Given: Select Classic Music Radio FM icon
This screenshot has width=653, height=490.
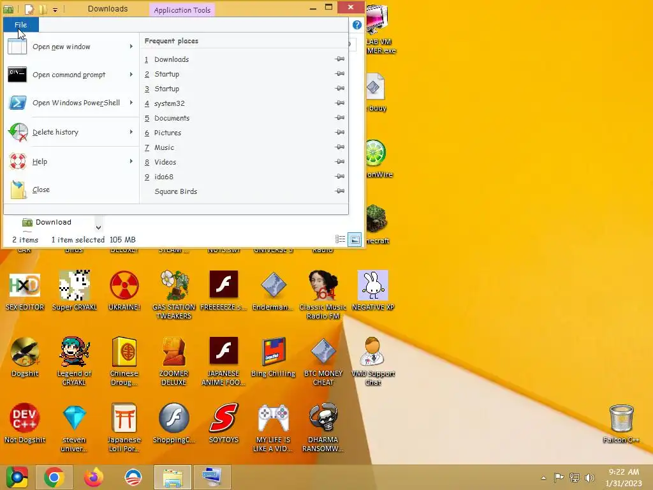Looking at the screenshot, I should [323, 295].
